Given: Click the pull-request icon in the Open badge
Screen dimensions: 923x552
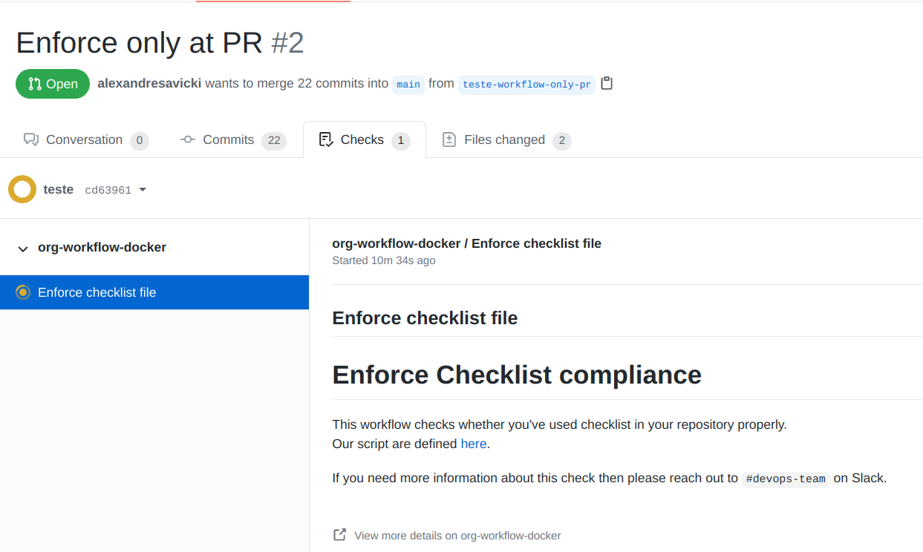Looking at the screenshot, I should pyautogui.click(x=35, y=84).
